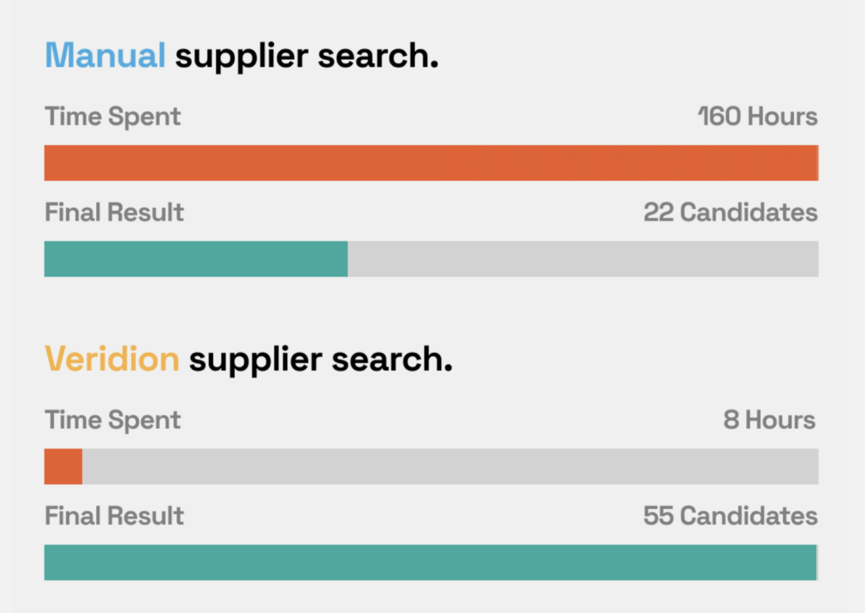The width and height of the screenshot is (865, 613).
Task: Click the "160 Hours" value
Action: [x=758, y=117]
